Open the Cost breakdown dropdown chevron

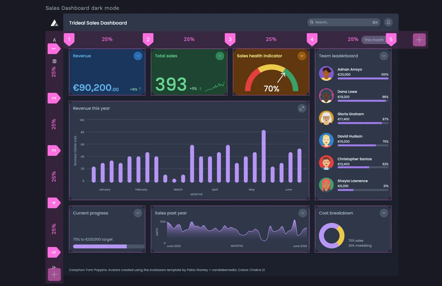pos(384,213)
